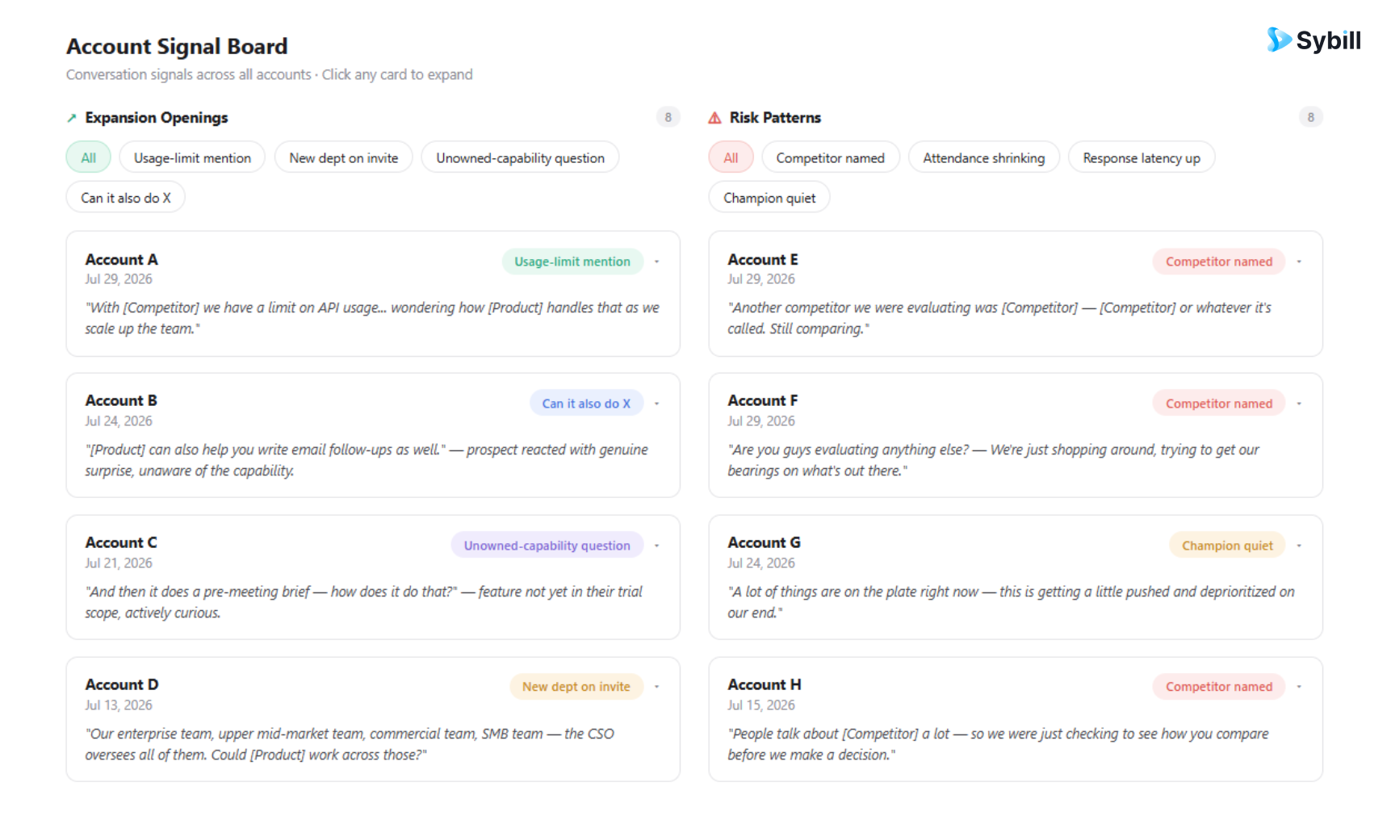The image size is (1391, 820).
Task: Click the Risk Patterns warning triangle icon
Action: pos(714,118)
